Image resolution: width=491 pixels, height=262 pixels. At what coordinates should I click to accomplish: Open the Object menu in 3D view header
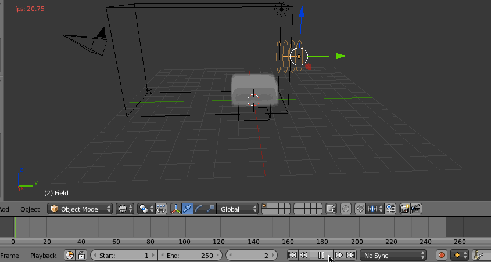pos(30,209)
